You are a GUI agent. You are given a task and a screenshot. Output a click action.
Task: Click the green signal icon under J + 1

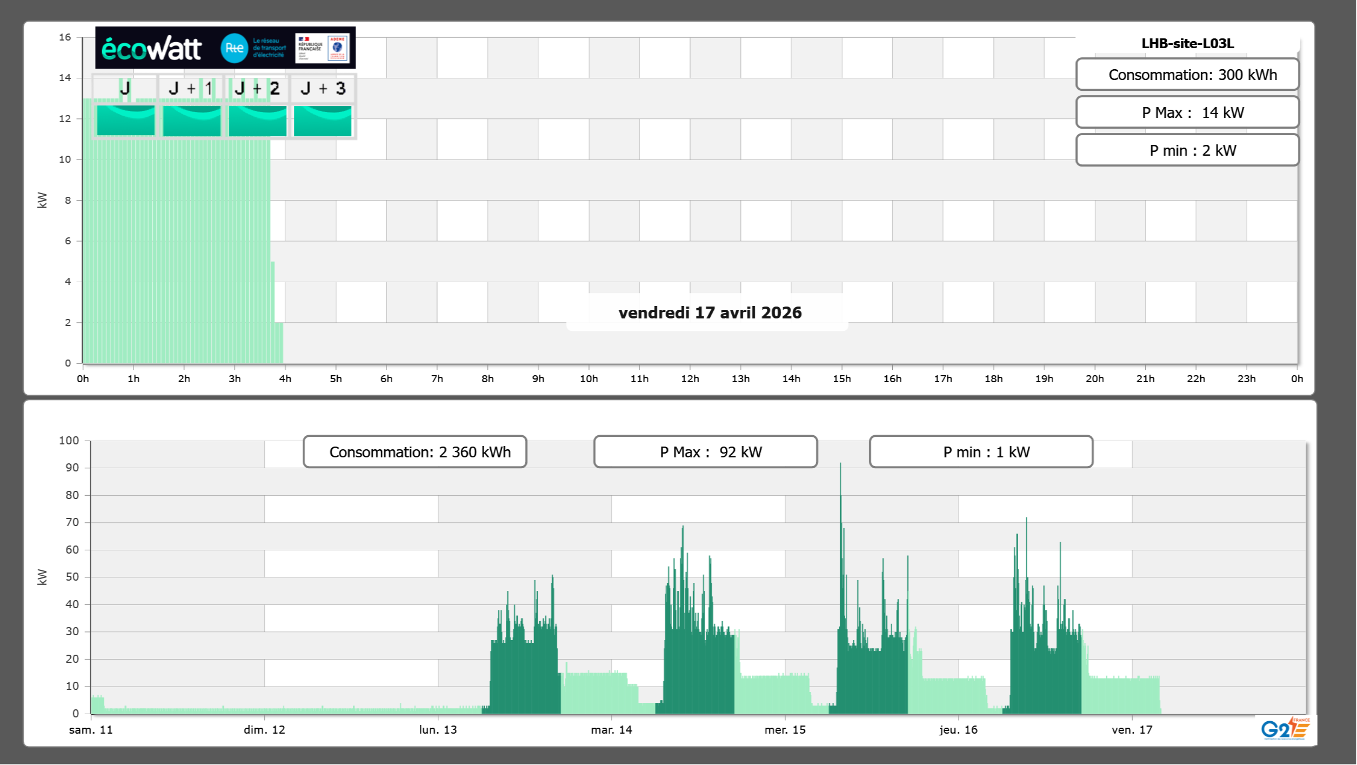pos(191,121)
